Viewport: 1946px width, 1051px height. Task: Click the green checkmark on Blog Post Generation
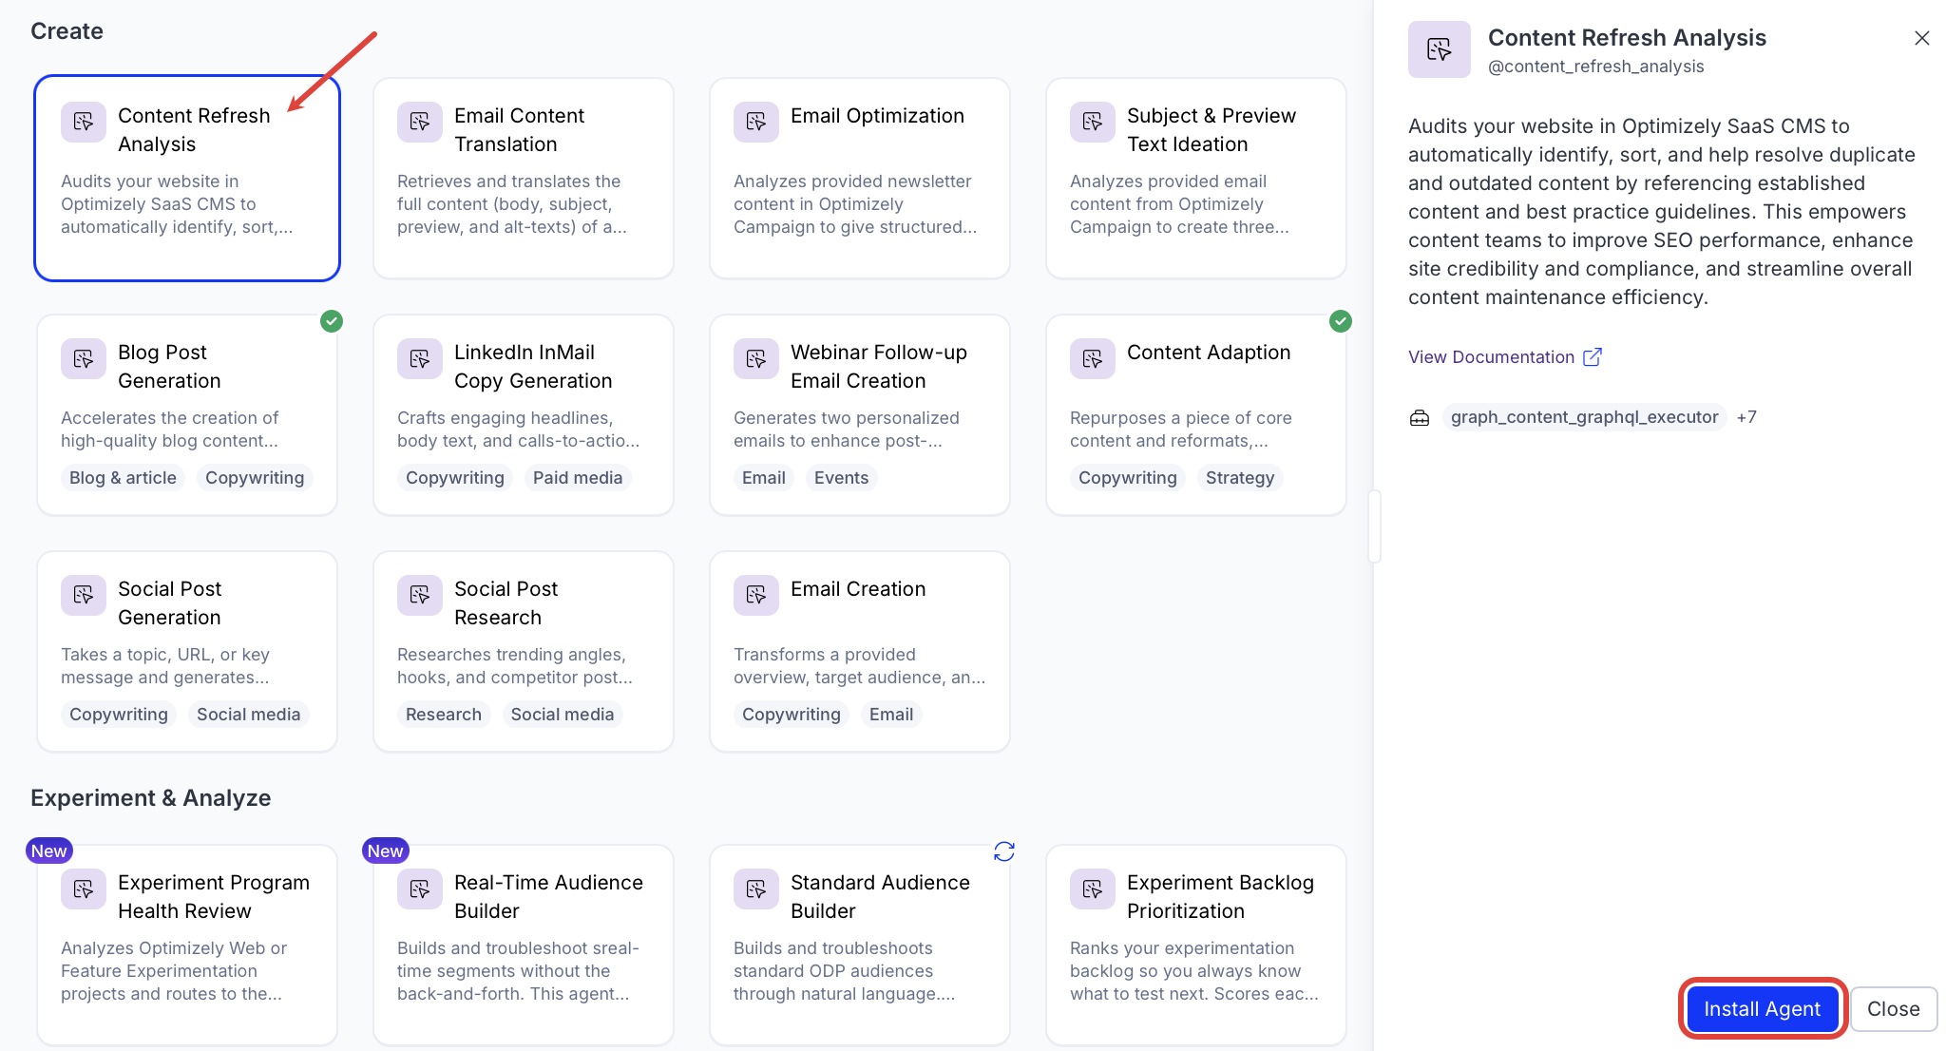point(332,321)
